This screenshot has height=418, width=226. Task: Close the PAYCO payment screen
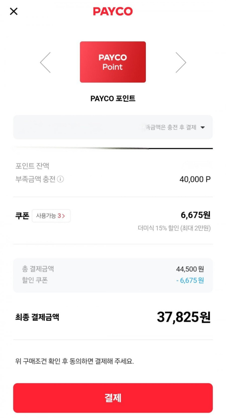(x=14, y=11)
